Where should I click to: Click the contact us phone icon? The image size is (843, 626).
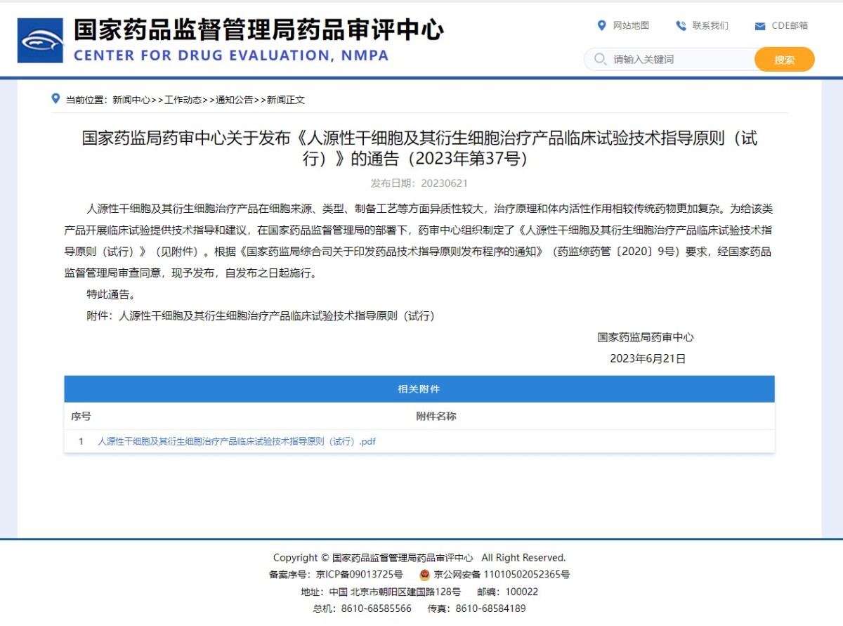[681, 26]
